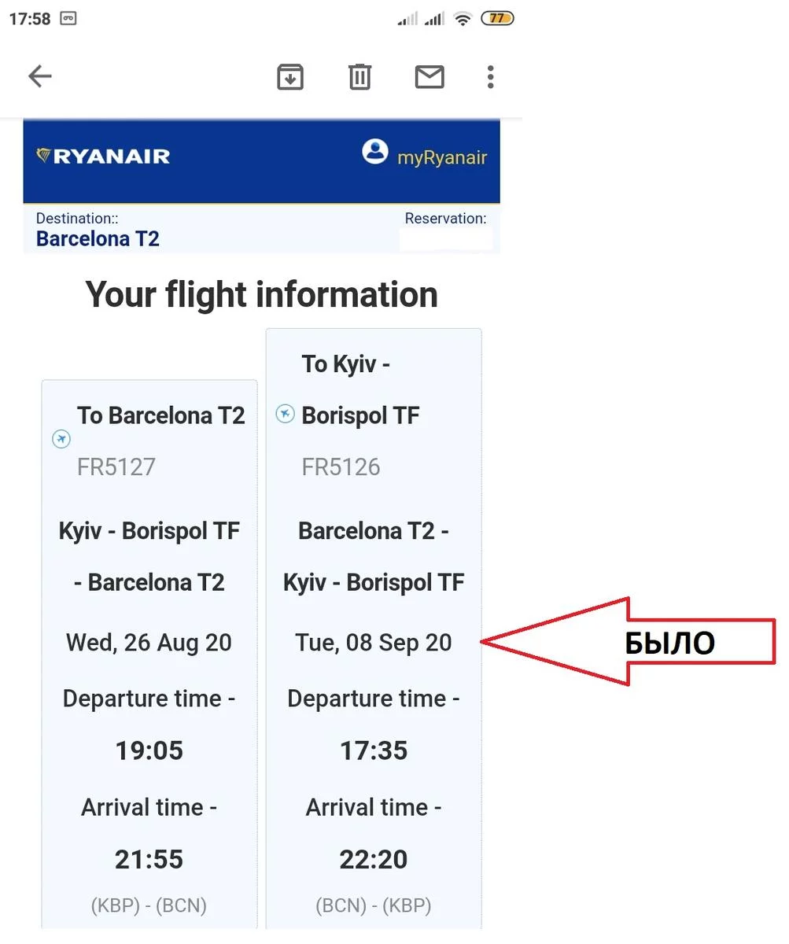The image size is (789, 944).
Task: Click the Barcelona T2 destination heading
Action: point(98,239)
